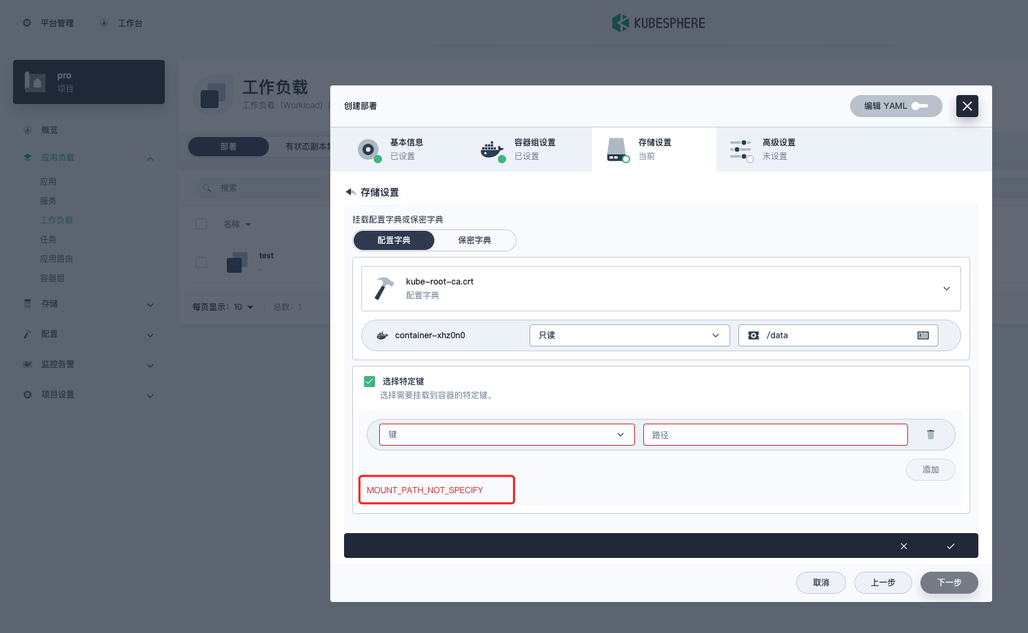Expand 配置 sidebar section
The image size is (1028, 633).
pos(150,335)
